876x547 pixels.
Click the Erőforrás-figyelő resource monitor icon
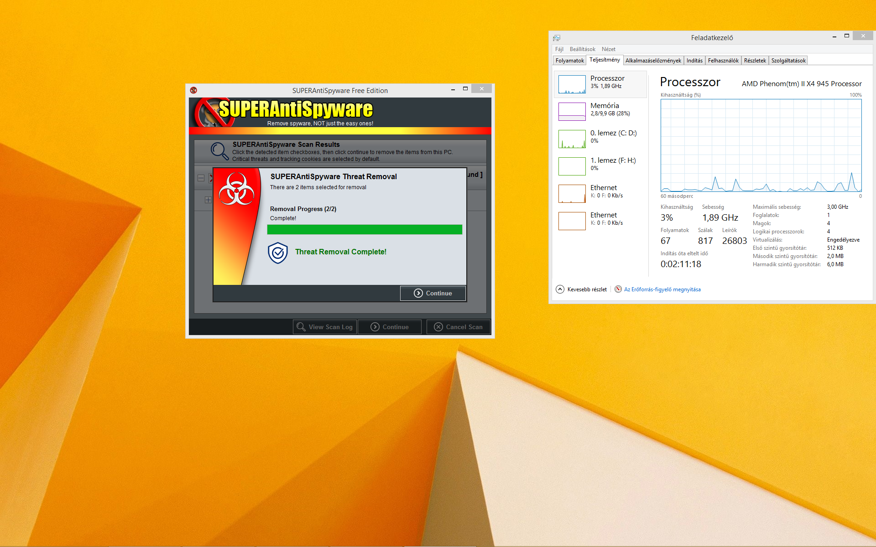point(618,289)
